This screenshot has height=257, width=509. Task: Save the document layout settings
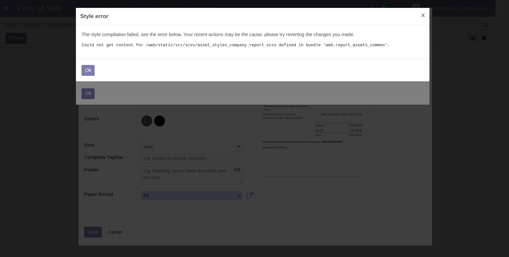tap(93, 232)
